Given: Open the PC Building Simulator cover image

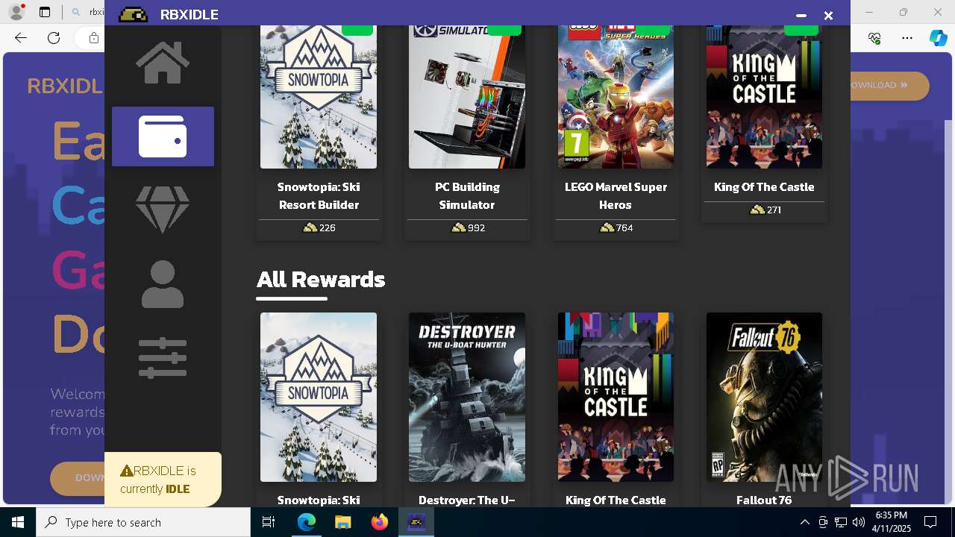Looking at the screenshot, I should (467, 97).
